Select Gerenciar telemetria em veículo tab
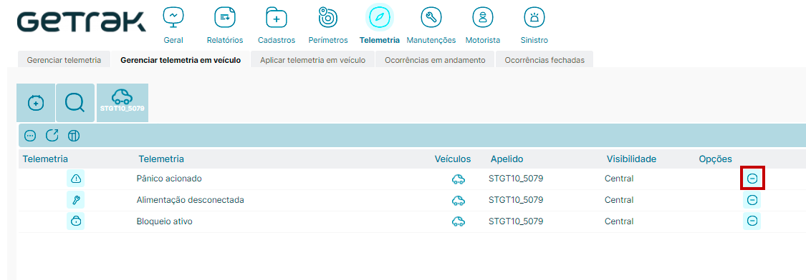The width and height of the screenshot is (806, 280). [181, 59]
